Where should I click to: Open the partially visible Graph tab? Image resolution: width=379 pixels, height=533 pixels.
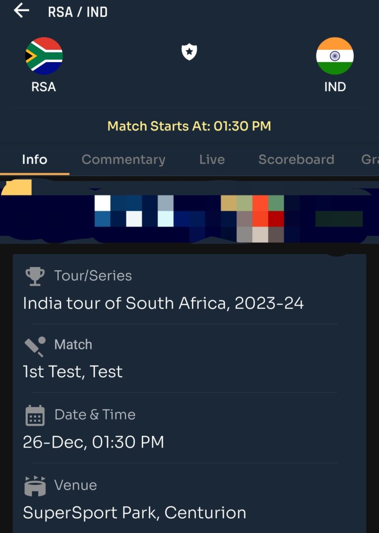370,159
